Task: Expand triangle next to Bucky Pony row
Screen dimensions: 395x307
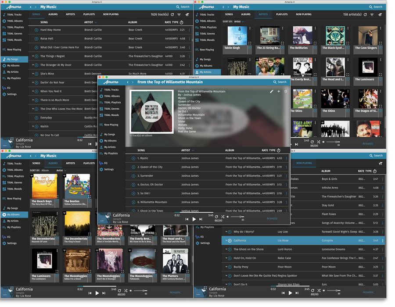Action: pyautogui.click(x=226, y=267)
